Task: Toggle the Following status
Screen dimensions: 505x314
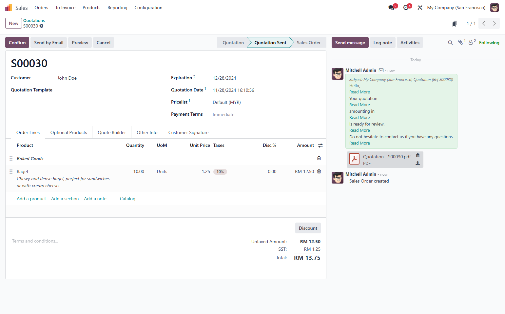Action: [x=489, y=43]
